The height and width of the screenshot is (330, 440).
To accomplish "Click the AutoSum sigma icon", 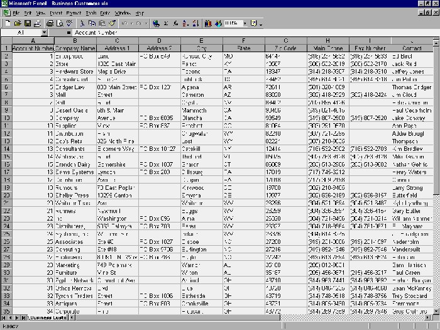I will click(x=166, y=23).
